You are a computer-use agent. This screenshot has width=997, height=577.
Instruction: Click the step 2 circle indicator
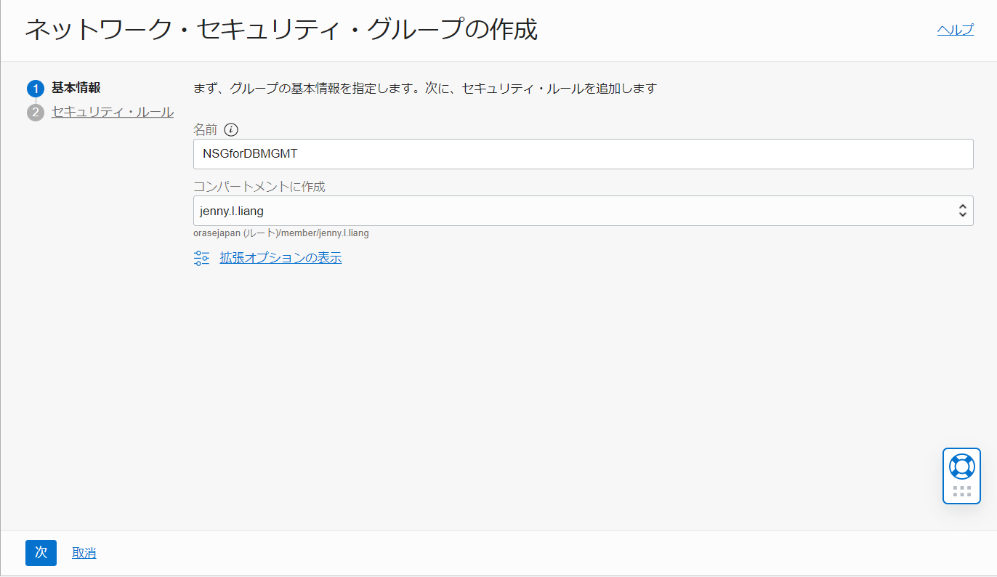[36, 113]
